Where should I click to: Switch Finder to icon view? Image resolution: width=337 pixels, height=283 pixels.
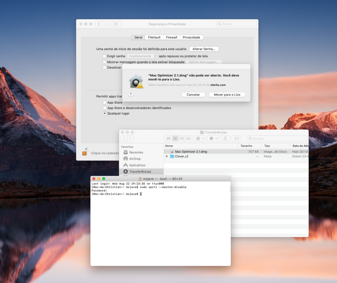[x=168, y=138]
